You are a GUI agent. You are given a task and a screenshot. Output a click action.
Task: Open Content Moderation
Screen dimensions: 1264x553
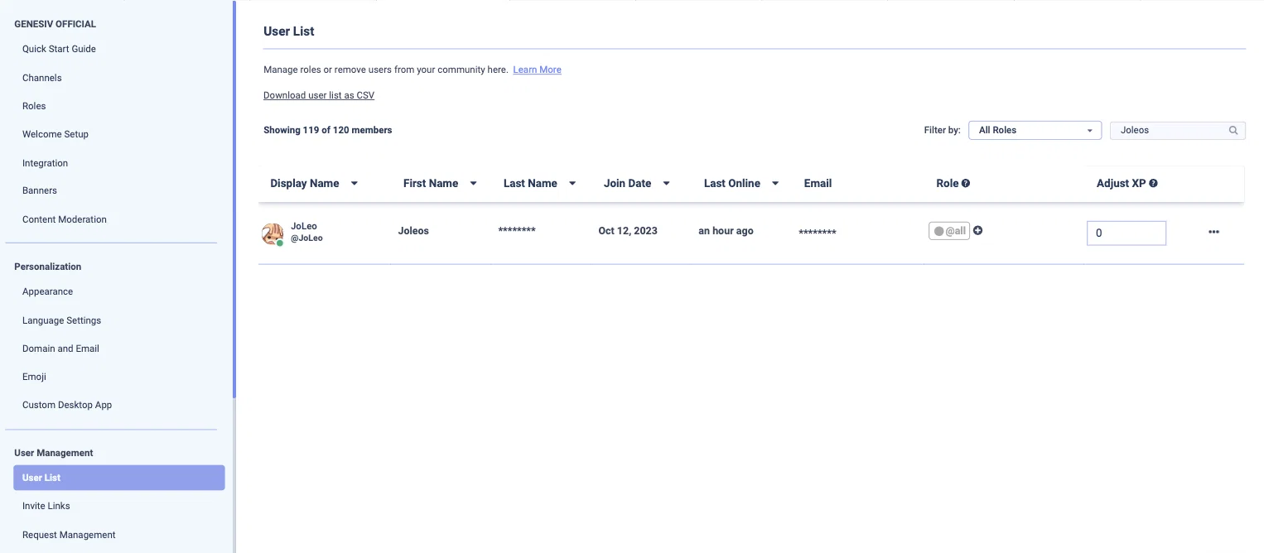(x=65, y=219)
